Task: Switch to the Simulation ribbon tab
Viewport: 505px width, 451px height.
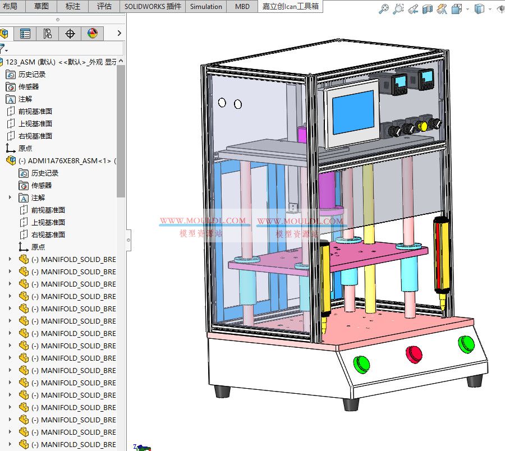Action: point(205,7)
